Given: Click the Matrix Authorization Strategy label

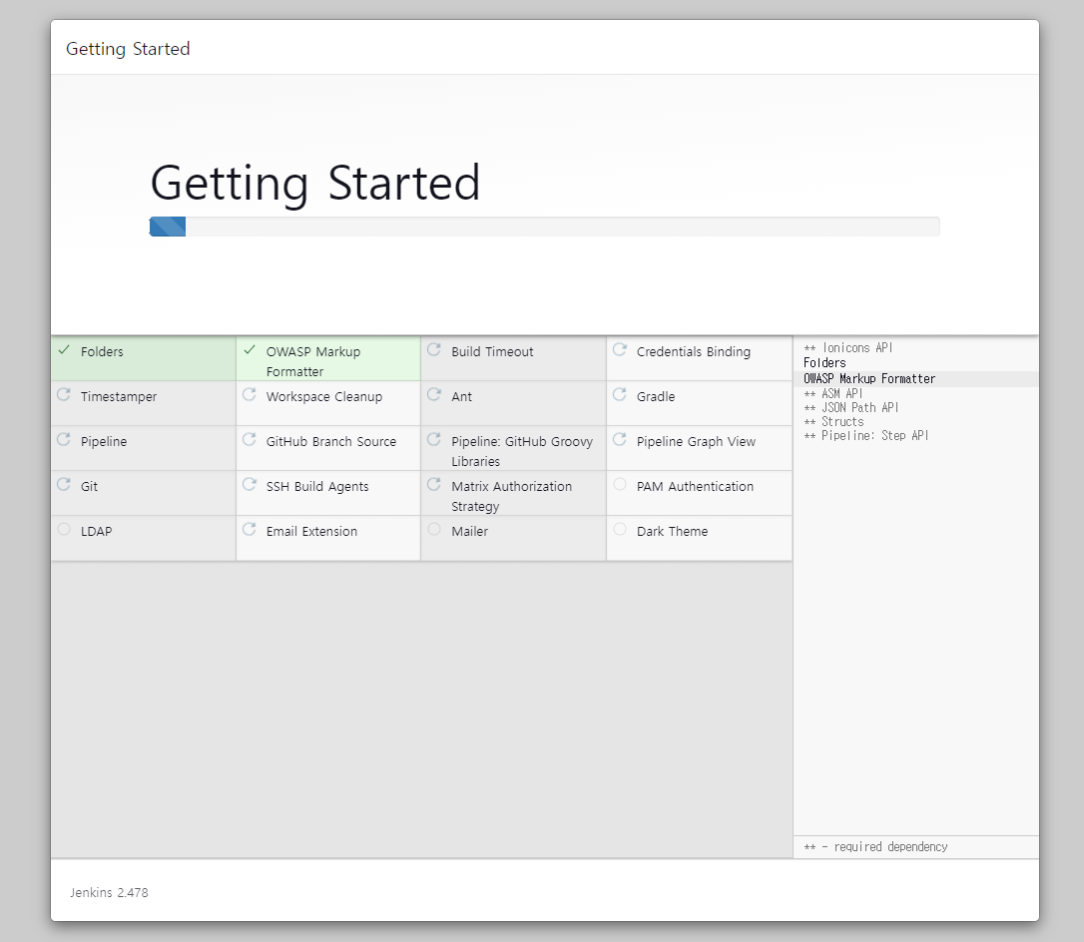Looking at the screenshot, I should tap(512, 496).
